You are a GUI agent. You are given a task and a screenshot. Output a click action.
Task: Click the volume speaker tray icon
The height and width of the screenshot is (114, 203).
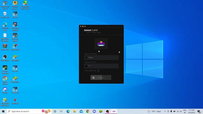pos(180,111)
